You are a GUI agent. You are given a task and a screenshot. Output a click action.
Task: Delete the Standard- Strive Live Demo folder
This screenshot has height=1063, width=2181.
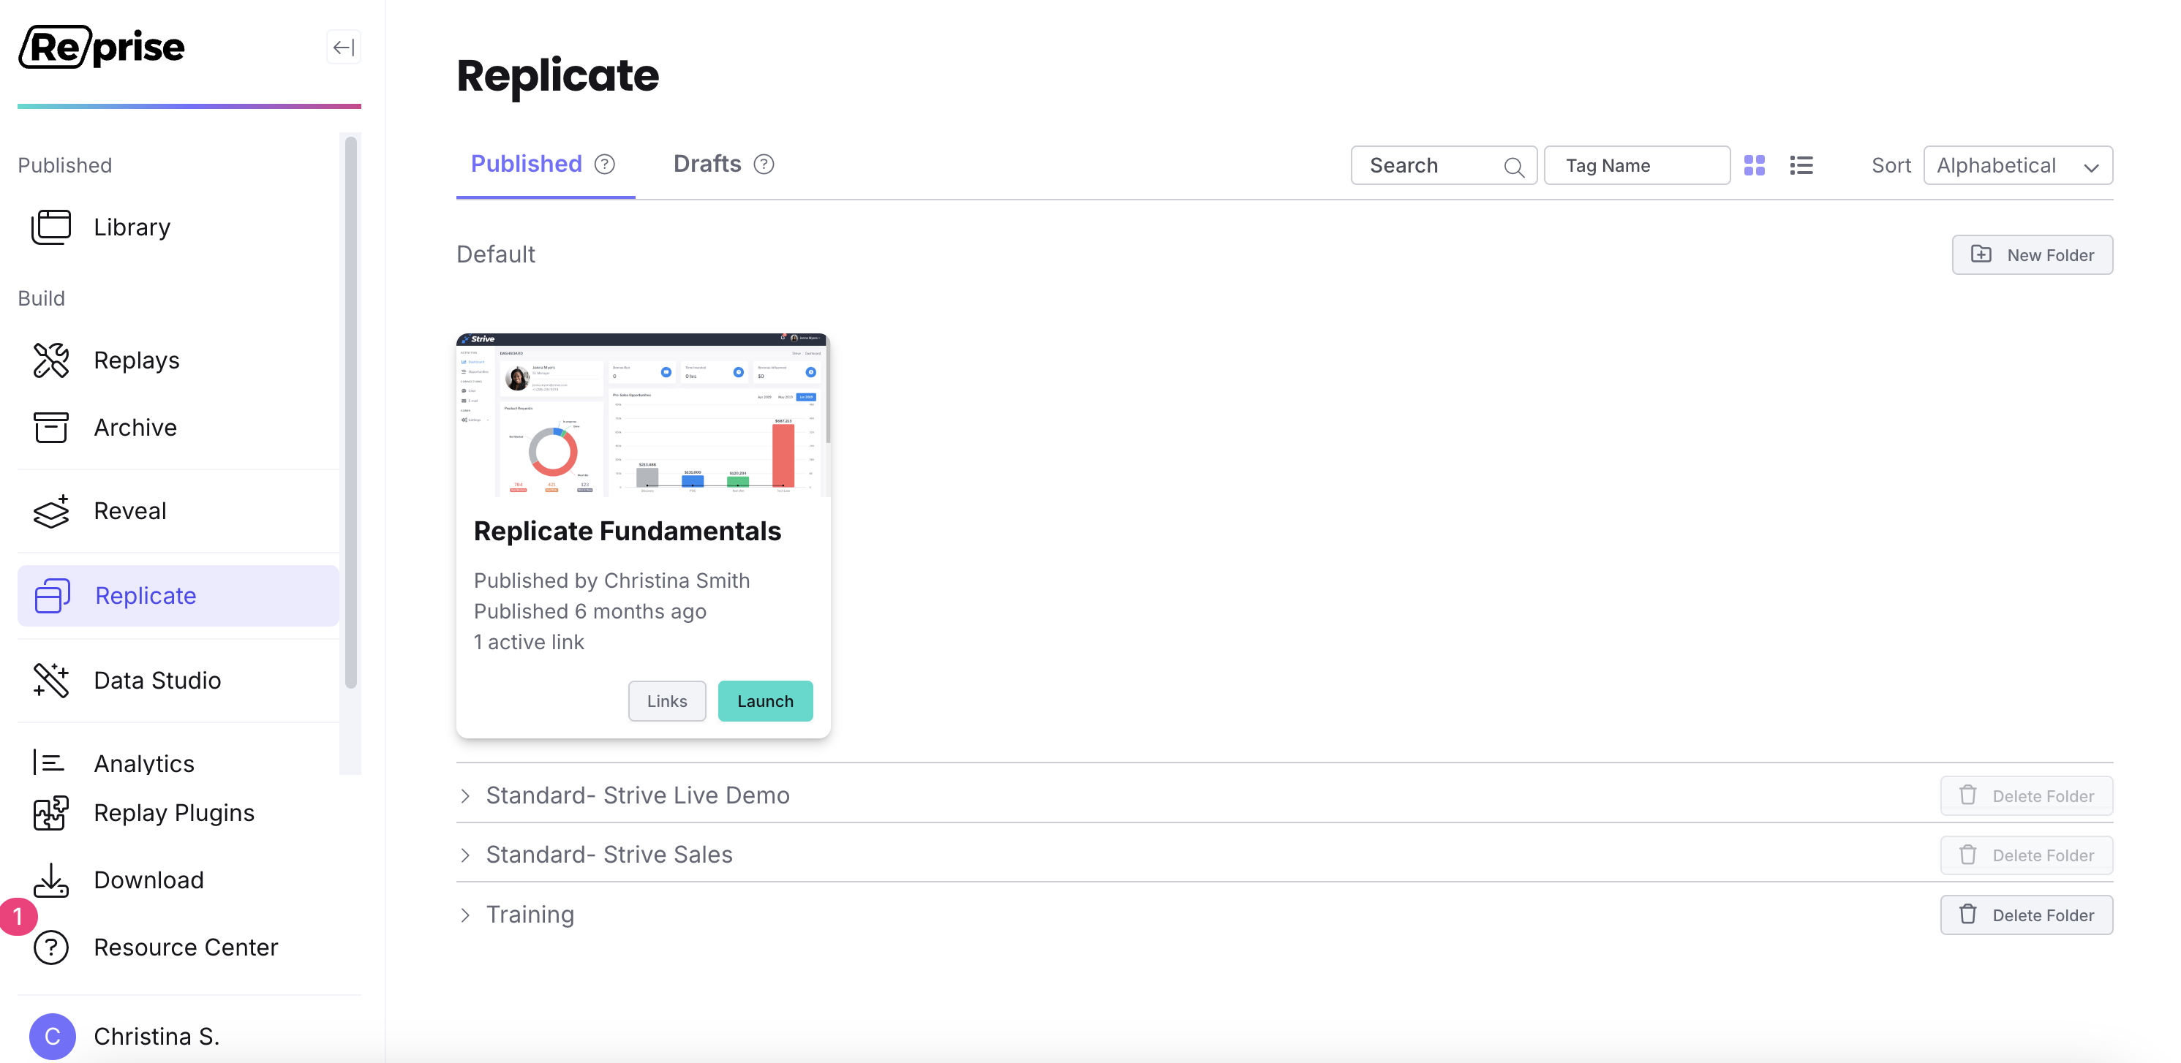2027,795
